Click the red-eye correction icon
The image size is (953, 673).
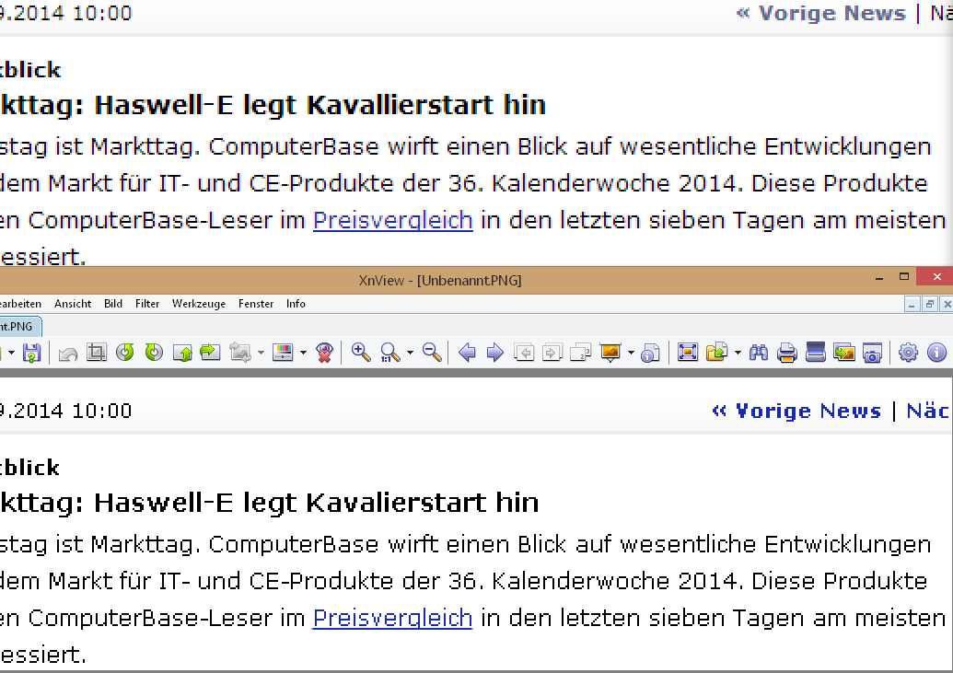[325, 353]
